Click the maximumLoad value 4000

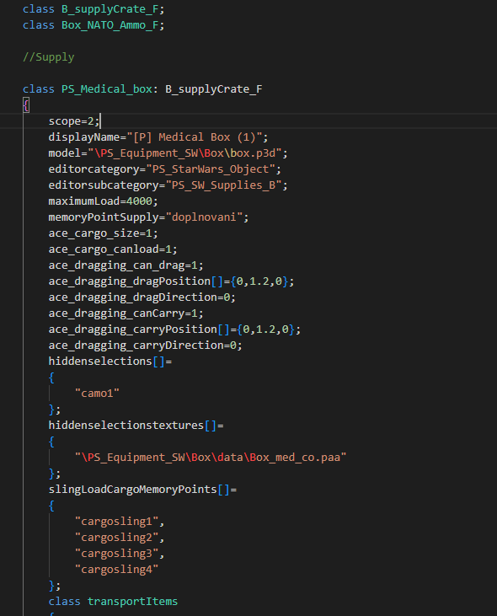click(x=139, y=201)
